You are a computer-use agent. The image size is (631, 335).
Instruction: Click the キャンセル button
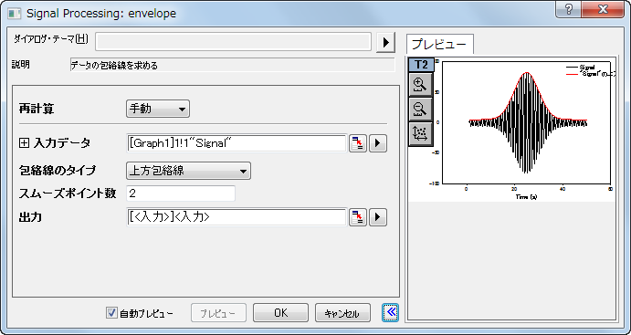342,313
